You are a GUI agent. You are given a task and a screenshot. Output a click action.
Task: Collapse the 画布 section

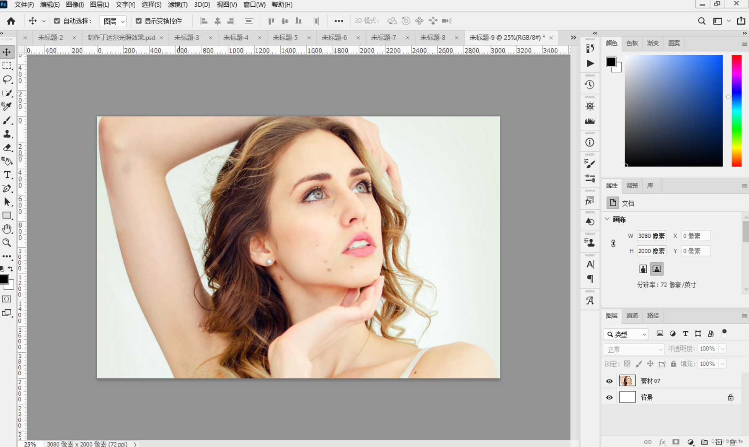(x=607, y=219)
